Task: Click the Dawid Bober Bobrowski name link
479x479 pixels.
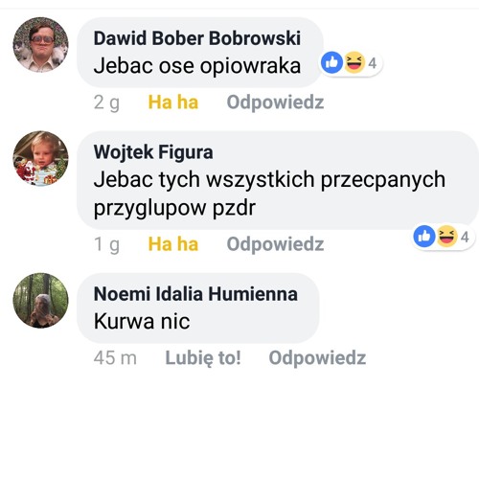Action: point(197,38)
